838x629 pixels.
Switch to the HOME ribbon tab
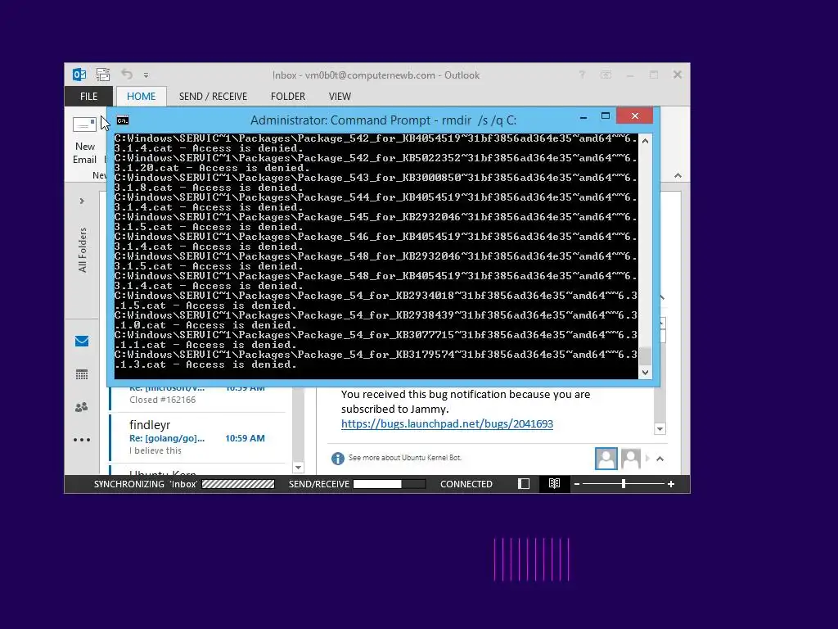coord(141,97)
